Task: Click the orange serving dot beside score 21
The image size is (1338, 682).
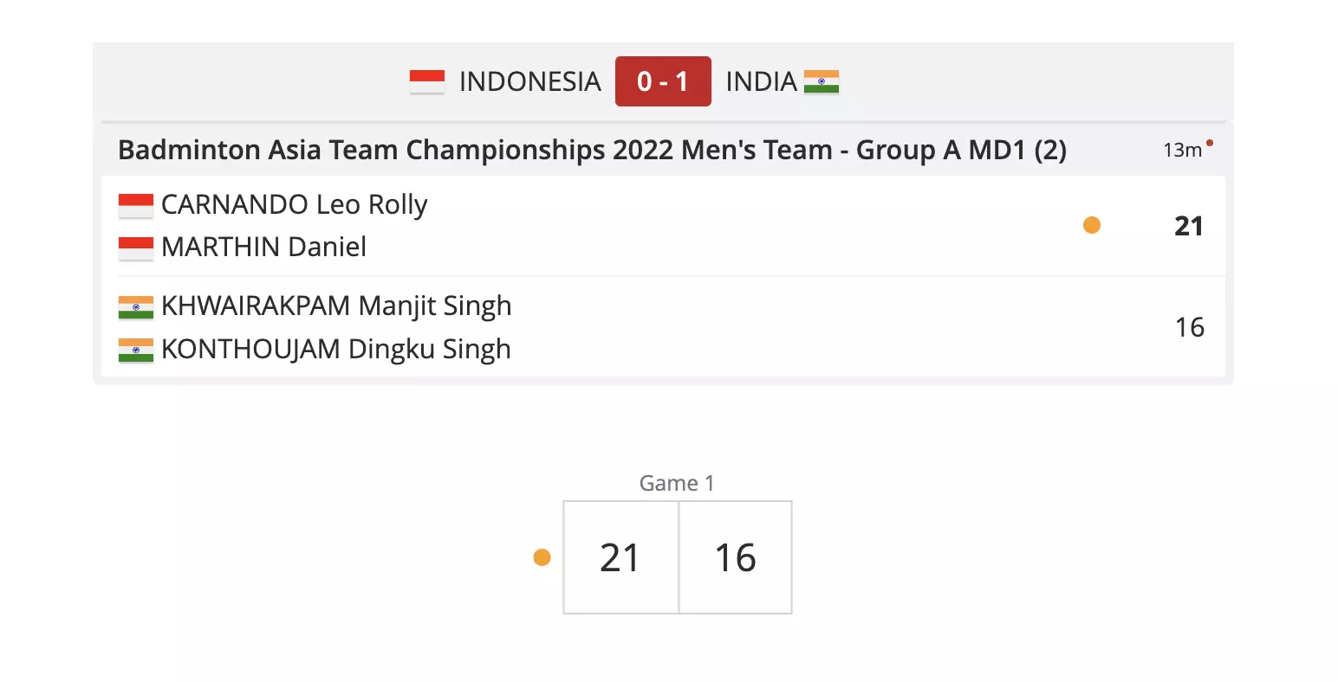Action: pyautogui.click(x=1092, y=226)
